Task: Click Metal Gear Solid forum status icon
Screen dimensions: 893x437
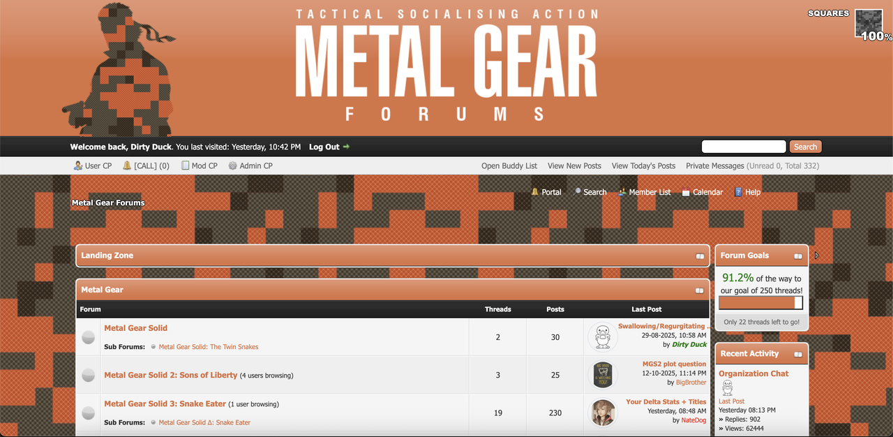Action: [89, 337]
